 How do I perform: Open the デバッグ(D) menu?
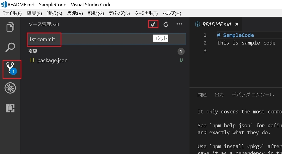pos(119,13)
